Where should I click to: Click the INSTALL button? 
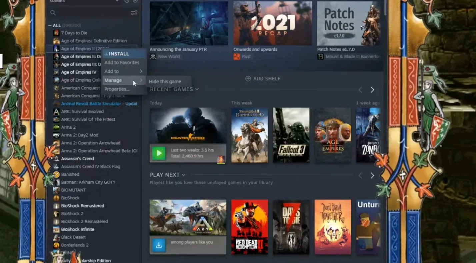(x=118, y=53)
